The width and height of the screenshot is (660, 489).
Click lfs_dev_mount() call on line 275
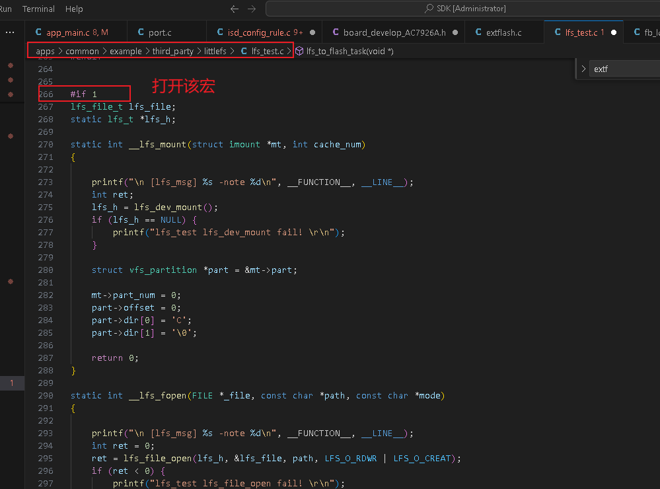[x=173, y=207]
